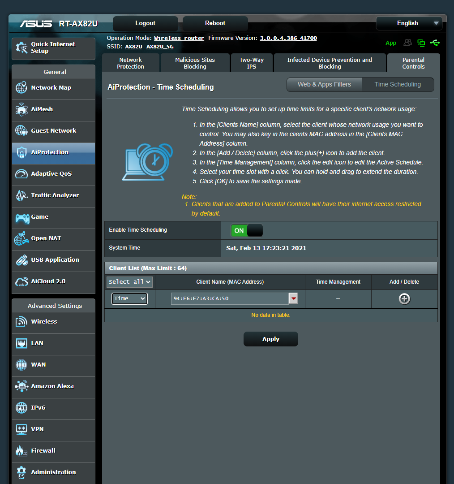Image resolution: width=454 pixels, height=484 pixels.
Task: Click the guest users status icon
Action: click(x=408, y=43)
